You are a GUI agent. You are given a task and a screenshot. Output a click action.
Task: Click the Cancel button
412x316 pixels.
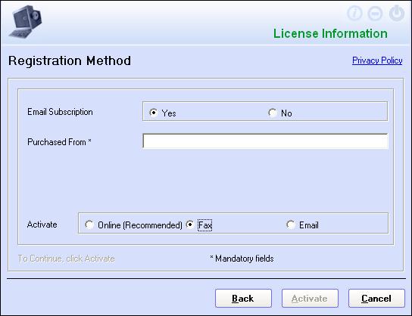[x=376, y=298]
